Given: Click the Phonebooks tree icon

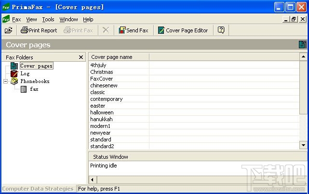Looking at the screenshot, I should pyautogui.click(x=14, y=81).
